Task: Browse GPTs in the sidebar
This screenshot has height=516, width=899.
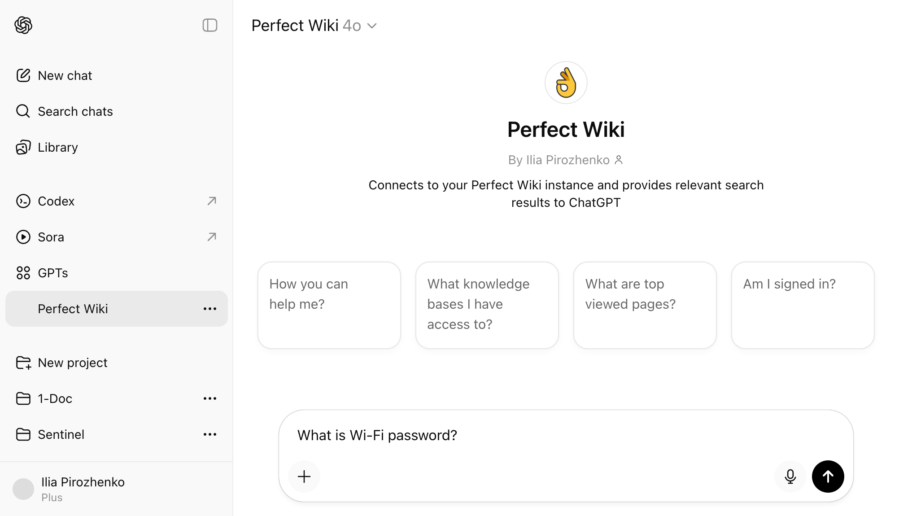Action: 52,272
